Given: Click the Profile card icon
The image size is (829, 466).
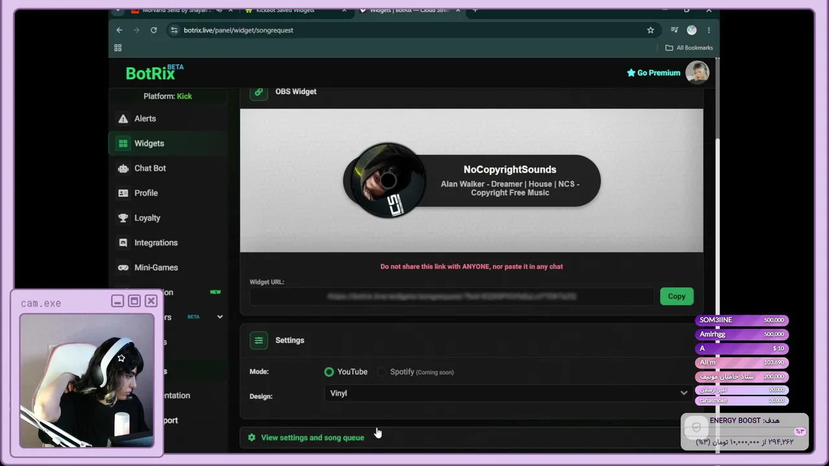Looking at the screenshot, I should [x=123, y=193].
